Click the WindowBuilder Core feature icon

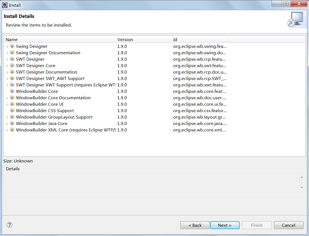pyautogui.click(x=12, y=91)
